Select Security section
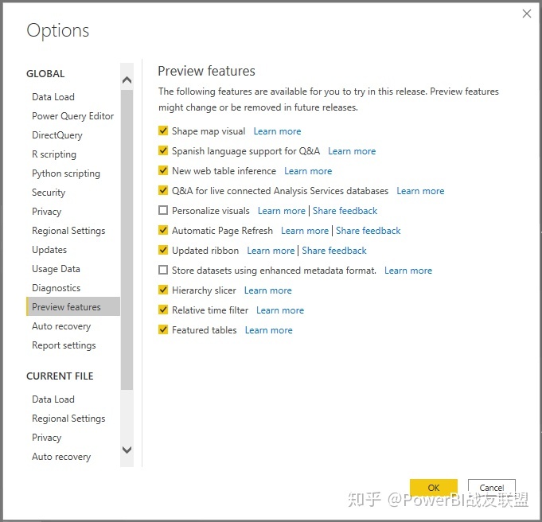Screen dimensions: 542x522 click(49, 193)
